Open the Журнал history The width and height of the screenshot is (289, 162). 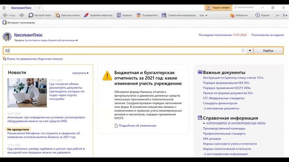262,15
